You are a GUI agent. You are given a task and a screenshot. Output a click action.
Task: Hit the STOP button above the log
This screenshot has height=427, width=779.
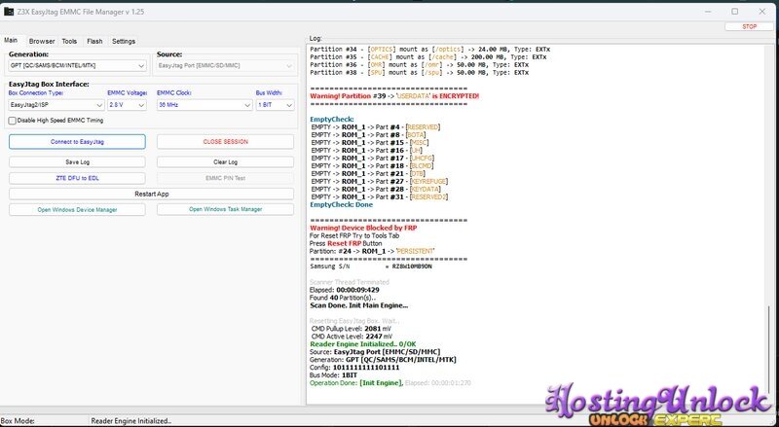coord(749,27)
